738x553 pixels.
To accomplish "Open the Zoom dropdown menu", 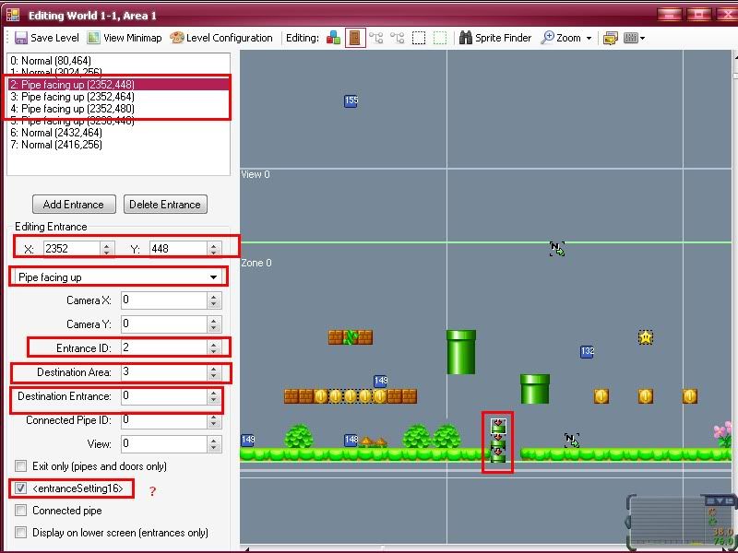I will [566, 38].
